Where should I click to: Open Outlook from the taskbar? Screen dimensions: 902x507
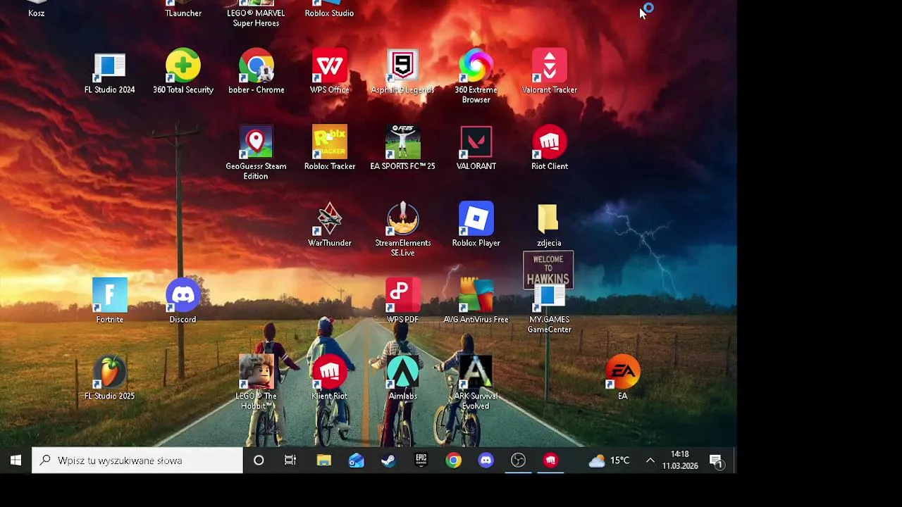point(356,461)
